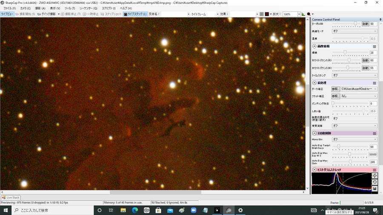The height and width of the screenshot is (215, 383).
Task: Collapse the 前処理 section
Action: tap(314, 83)
